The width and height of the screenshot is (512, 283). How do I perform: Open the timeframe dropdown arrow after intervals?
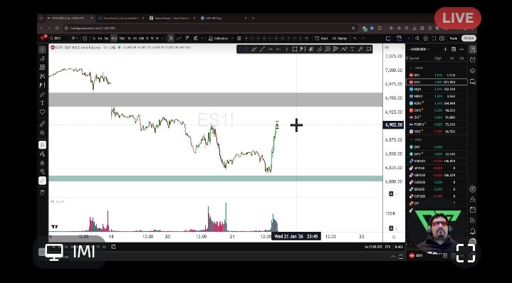[162, 38]
